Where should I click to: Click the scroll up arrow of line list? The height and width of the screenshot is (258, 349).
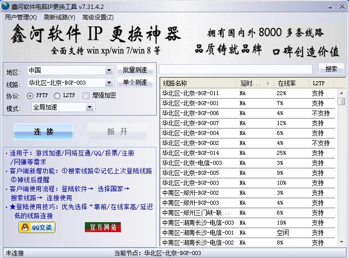point(342,93)
